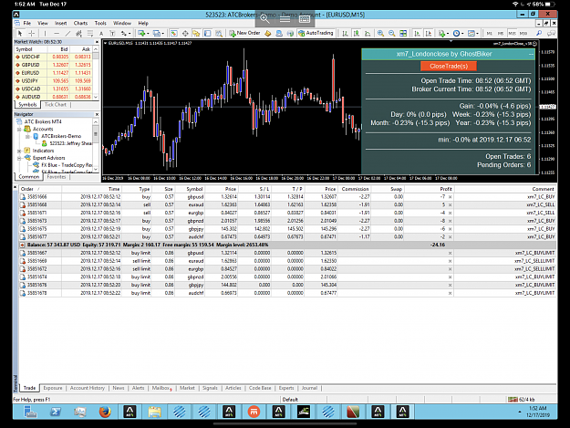Open search with magnifier at toolbar end

(539, 34)
